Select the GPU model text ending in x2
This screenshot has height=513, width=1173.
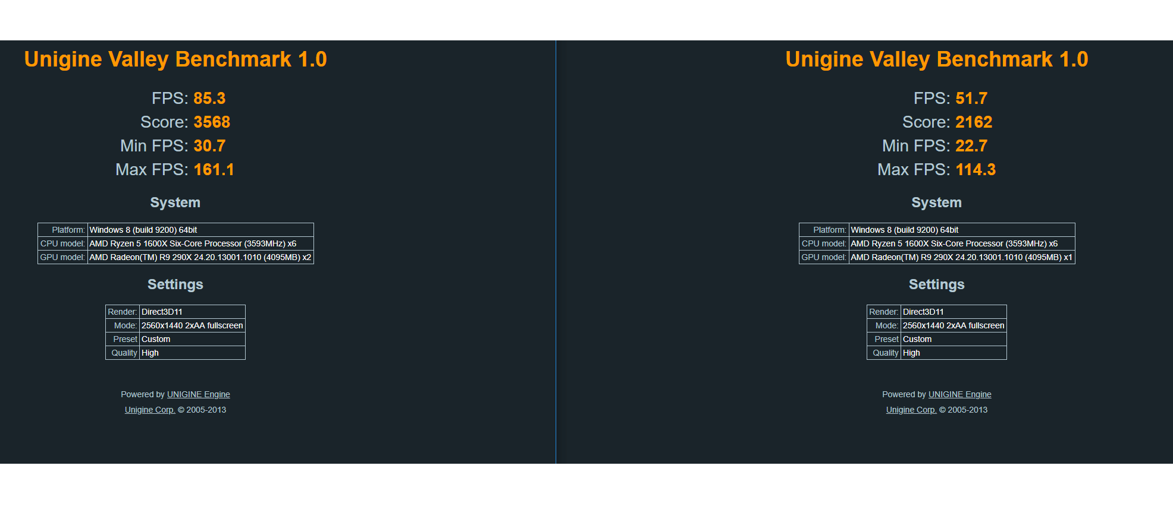pyautogui.click(x=200, y=257)
